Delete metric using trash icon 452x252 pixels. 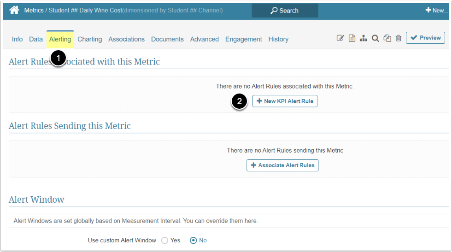coord(399,38)
